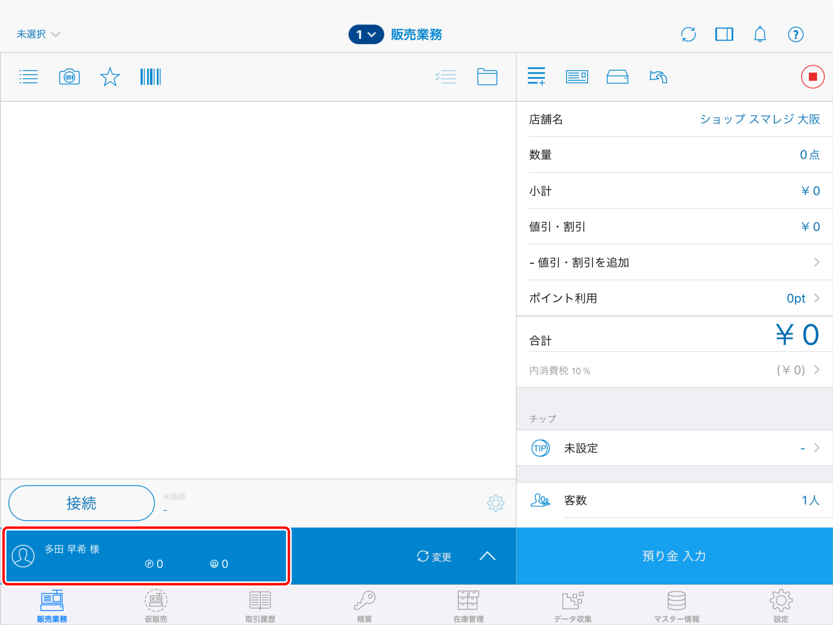Tap 預り金 入力 button
833x625 pixels.
tap(674, 556)
